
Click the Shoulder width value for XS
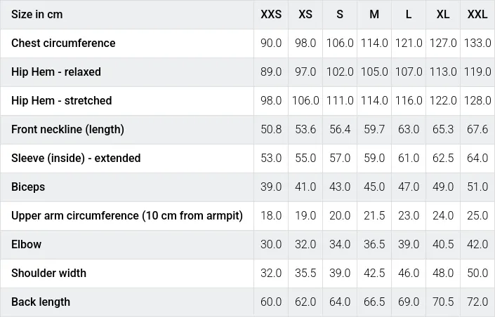(305, 273)
